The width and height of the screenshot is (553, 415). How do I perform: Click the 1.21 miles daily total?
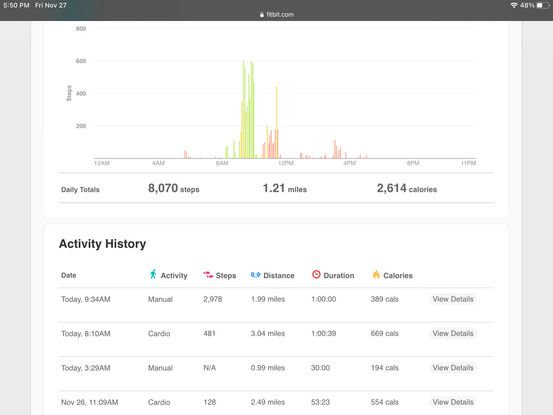pyautogui.click(x=285, y=188)
